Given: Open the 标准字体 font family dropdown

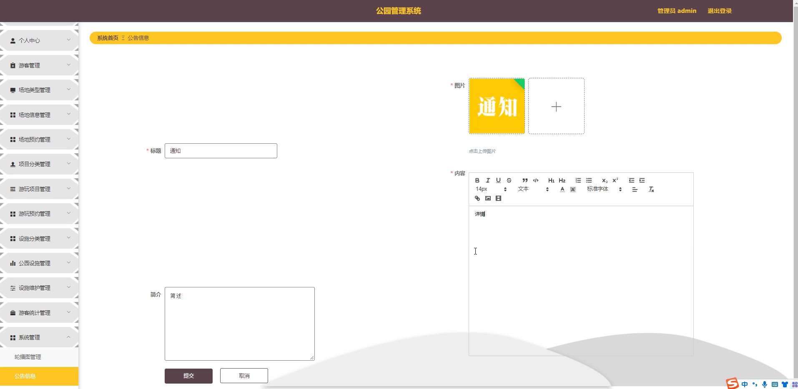Looking at the screenshot, I should click(604, 189).
